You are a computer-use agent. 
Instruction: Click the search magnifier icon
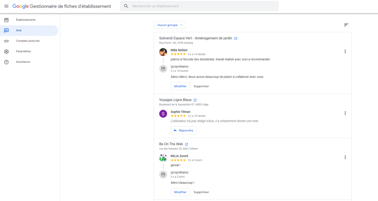point(126,6)
